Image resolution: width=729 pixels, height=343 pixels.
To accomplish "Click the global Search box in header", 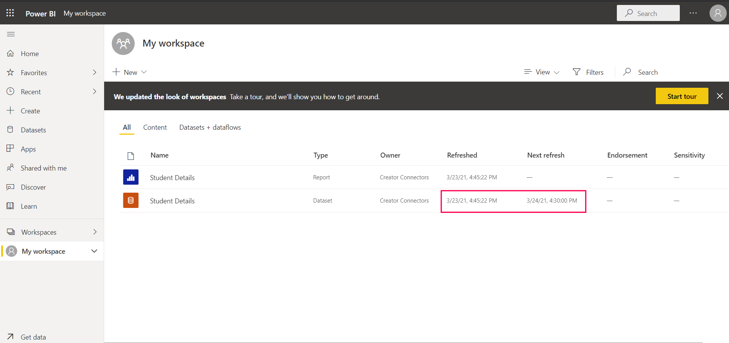I will pyautogui.click(x=648, y=13).
